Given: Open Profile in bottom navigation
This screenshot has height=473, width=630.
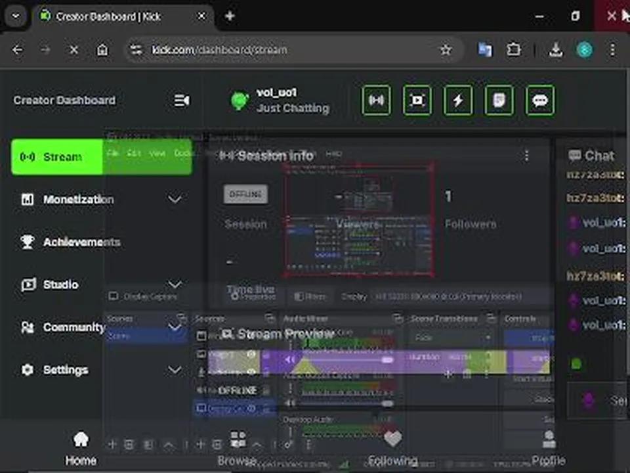Looking at the screenshot, I should point(549,448).
